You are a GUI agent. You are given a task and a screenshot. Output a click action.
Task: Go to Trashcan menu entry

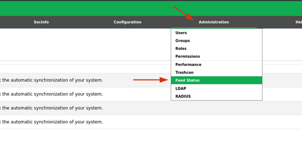click(216, 72)
